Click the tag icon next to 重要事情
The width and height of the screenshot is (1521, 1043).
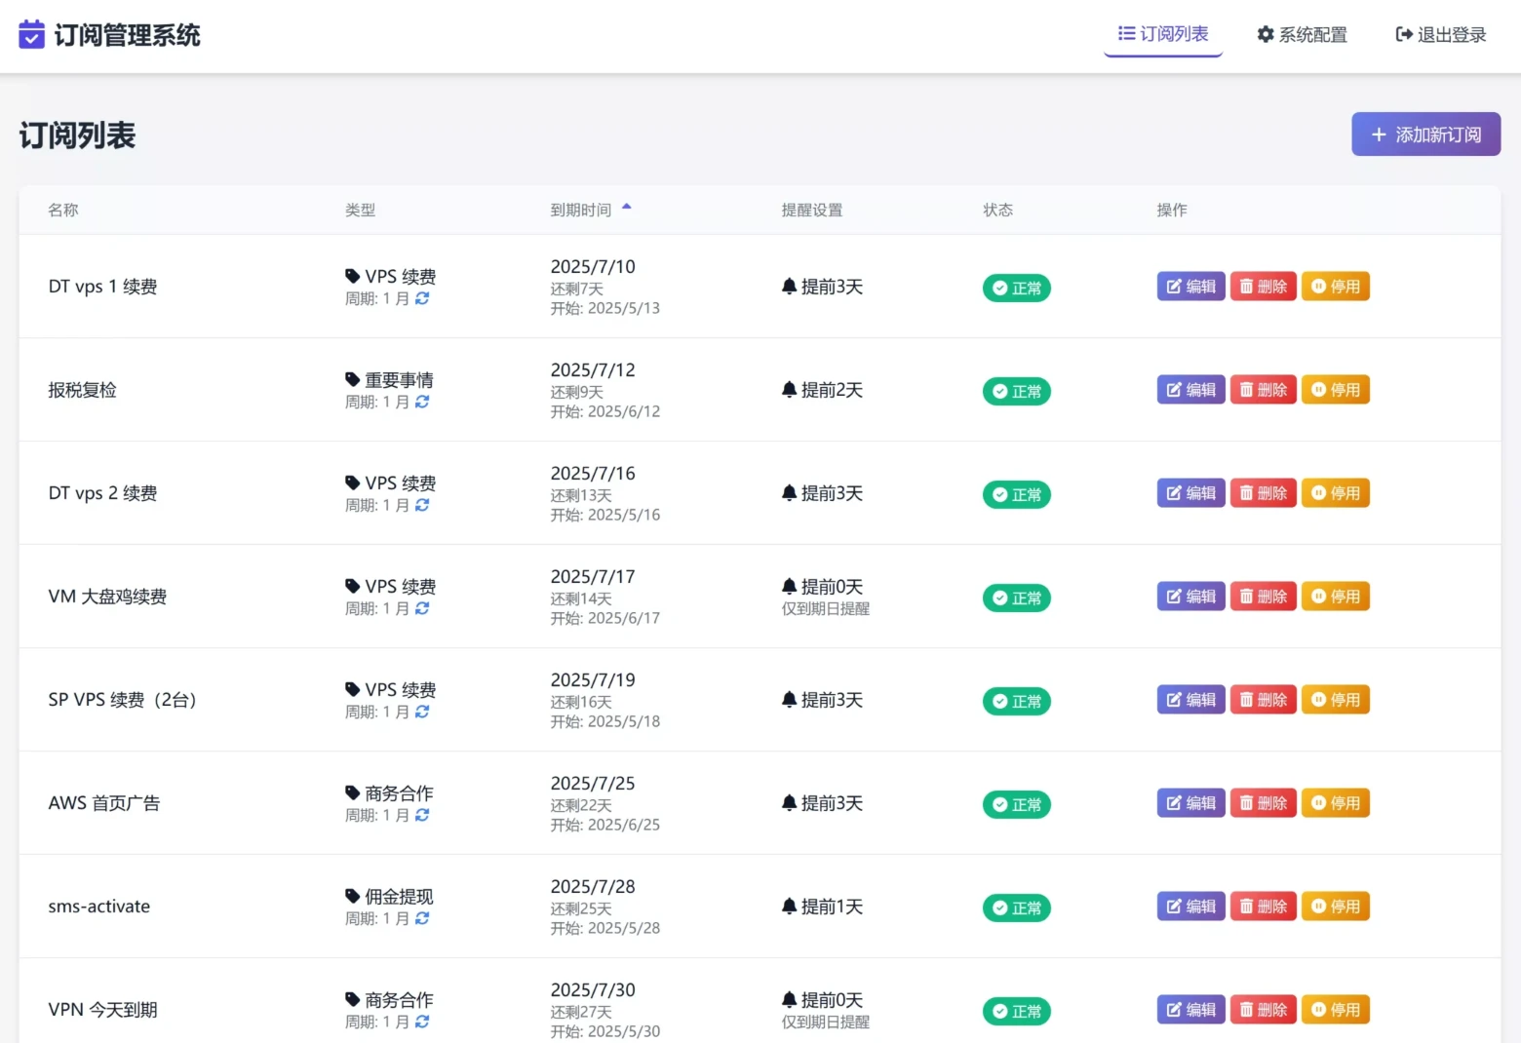352,379
